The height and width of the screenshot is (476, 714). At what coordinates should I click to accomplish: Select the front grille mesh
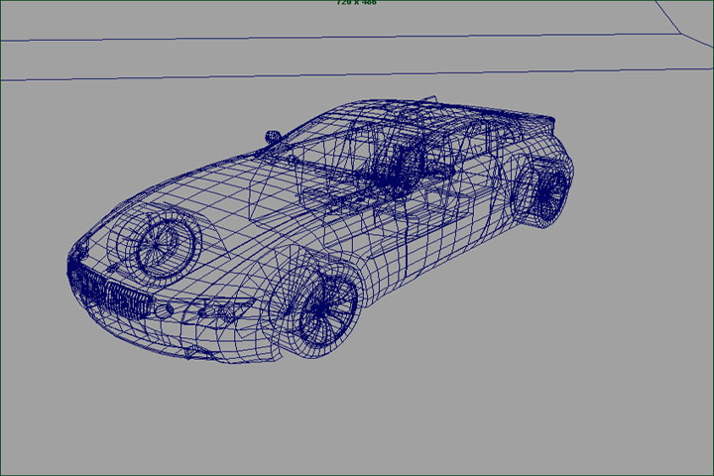pyautogui.click(x=109, y=293)
